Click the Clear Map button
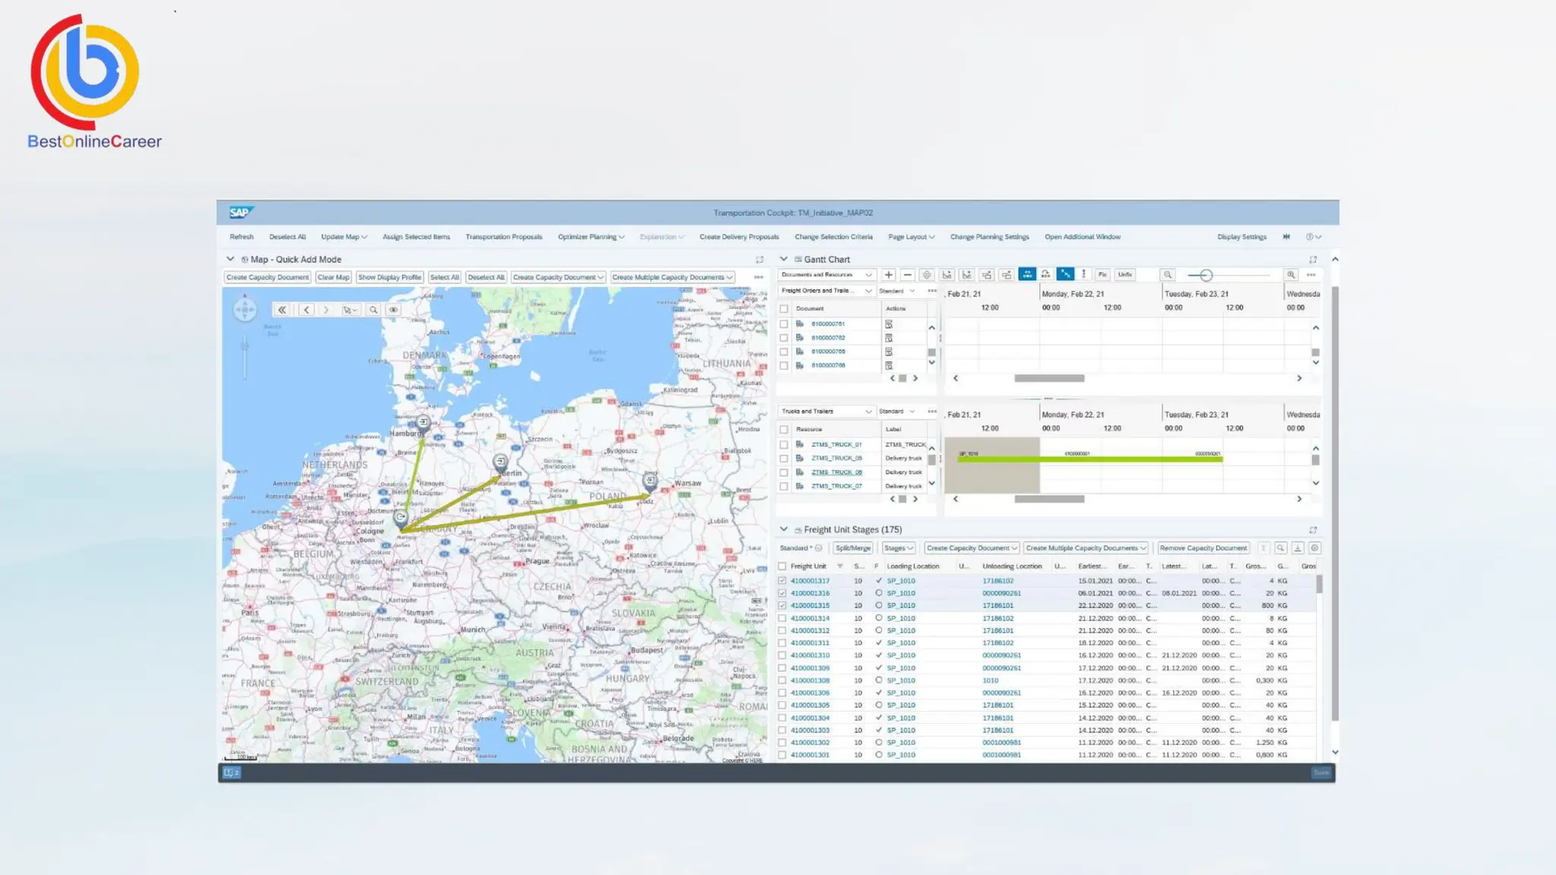Screen dimensions: 1556x875 (x=334, y=277)
